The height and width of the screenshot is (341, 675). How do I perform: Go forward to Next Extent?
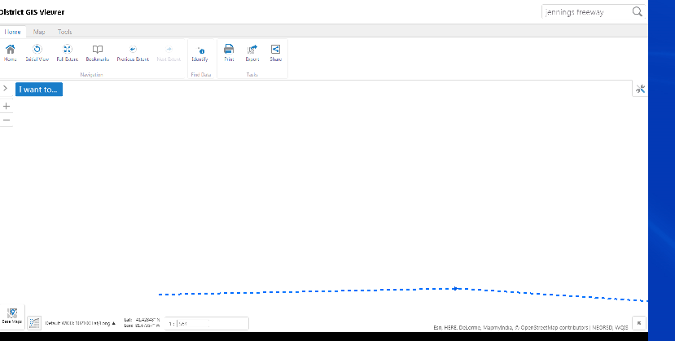click(x=169, y=53)
